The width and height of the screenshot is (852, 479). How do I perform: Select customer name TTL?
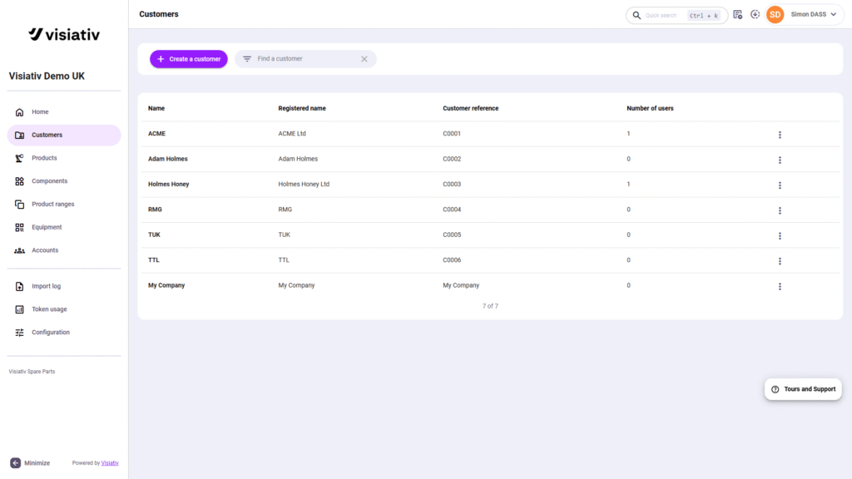point(154,260)
